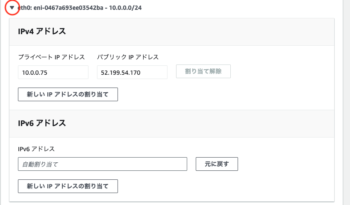Focus the public IP field showing 52.199.54.170
Image resolution: width=350 pixels, height=205 pixels.
point(132,72)
